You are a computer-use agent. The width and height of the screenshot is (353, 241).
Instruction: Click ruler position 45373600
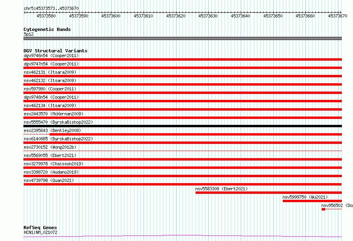coord(111,16)
